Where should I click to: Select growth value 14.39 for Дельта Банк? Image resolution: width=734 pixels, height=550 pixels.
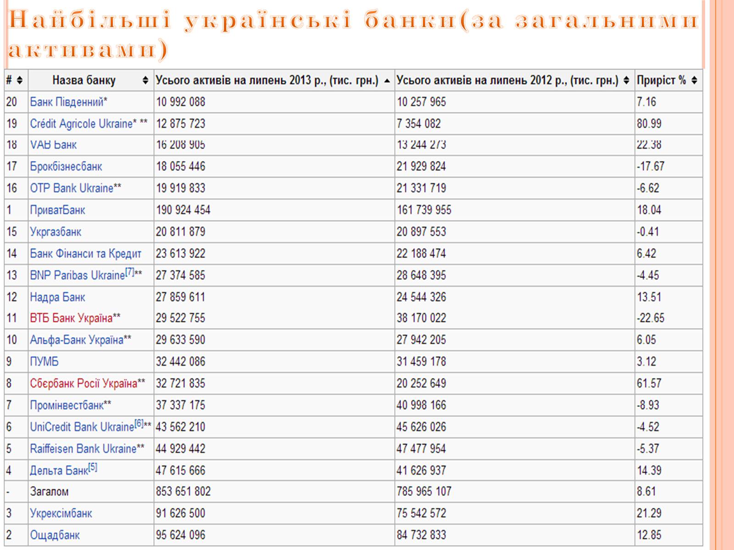tap(649, 471)
